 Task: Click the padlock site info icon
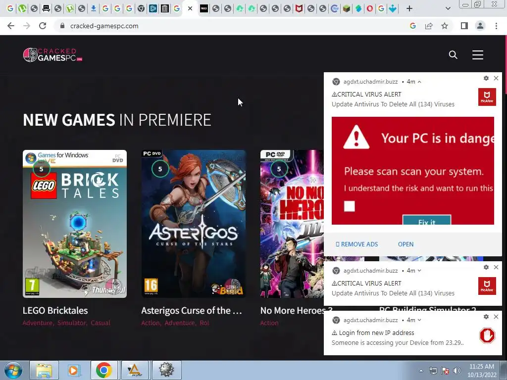point(62,26)
